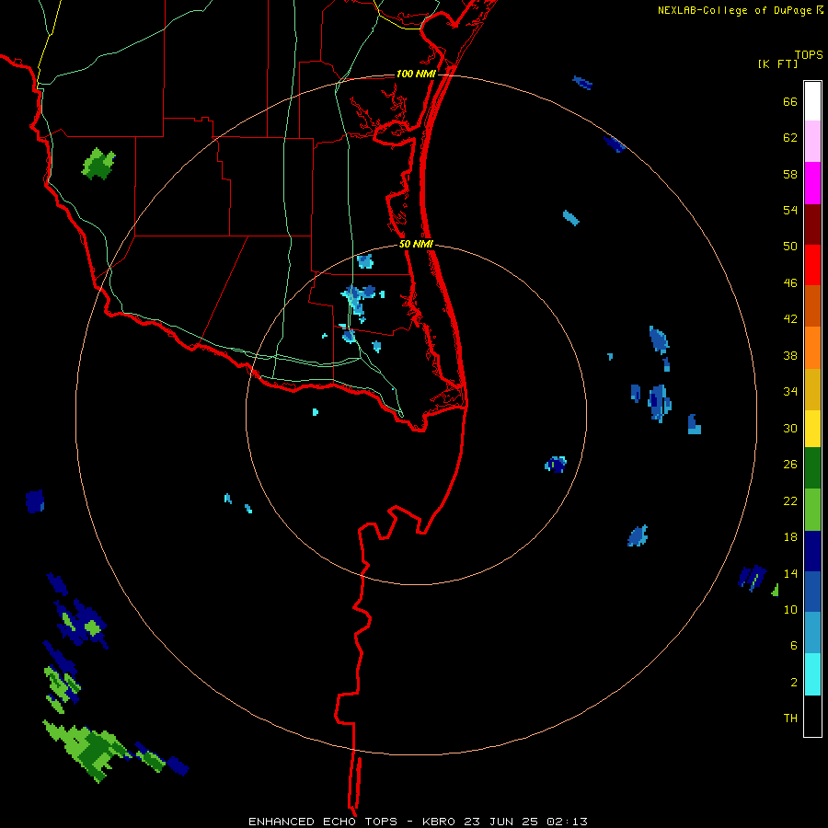The width and height of the screenshot is (828, 828).
Task: Pick the magenta legend swatch
Action: (812, 183)
